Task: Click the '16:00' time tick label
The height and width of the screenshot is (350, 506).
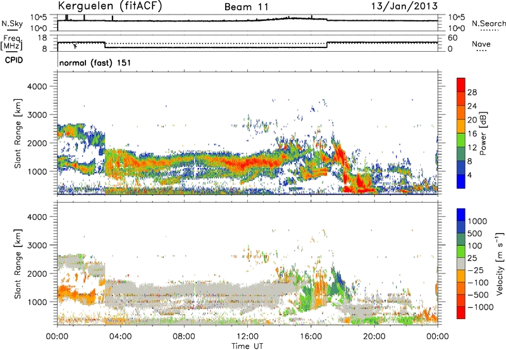Action: (311, 337)
